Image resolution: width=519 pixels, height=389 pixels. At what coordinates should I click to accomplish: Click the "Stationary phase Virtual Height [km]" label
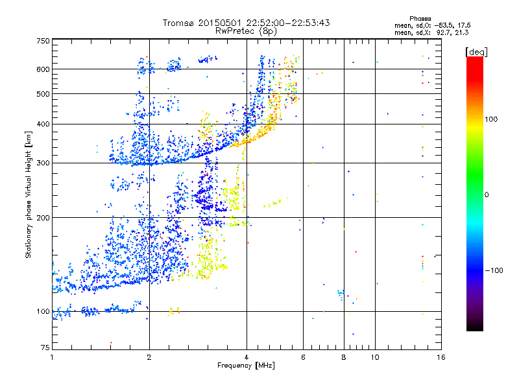click(28, 194)
